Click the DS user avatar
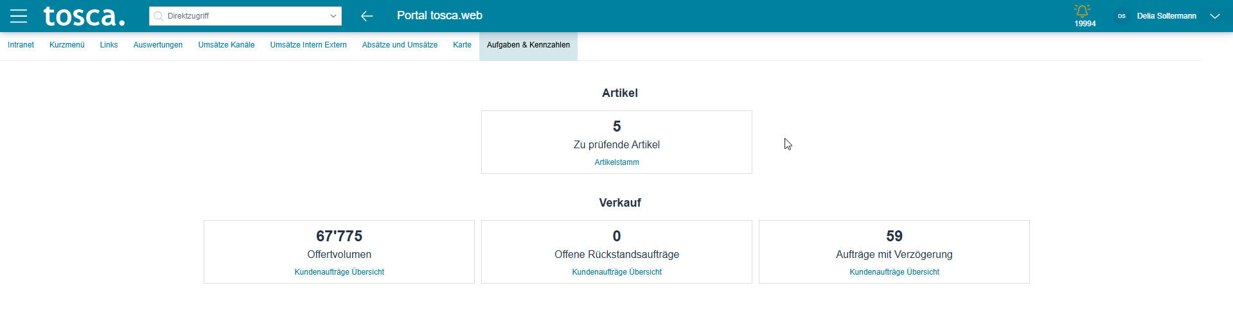1233x326 pixels. 1121,16
